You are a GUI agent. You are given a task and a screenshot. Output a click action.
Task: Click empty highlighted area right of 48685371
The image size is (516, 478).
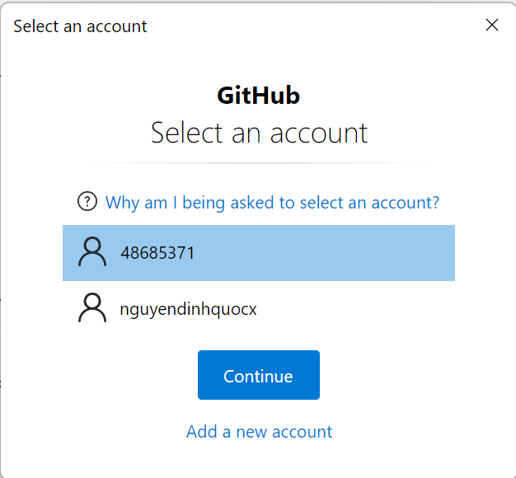(x=346, y=253)
